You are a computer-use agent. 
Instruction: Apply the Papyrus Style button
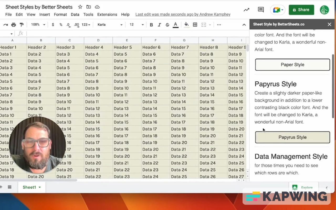(292, 137)
